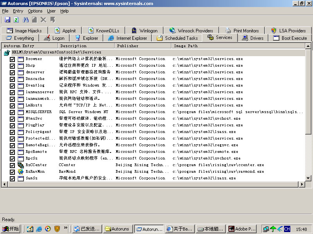
Task: Click the CH language indicator in tray
Action: 287,229
